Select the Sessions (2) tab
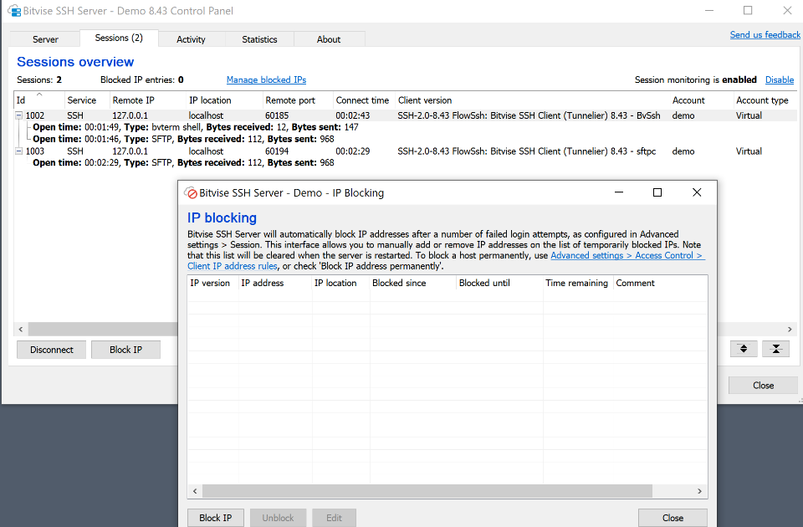Image resolution: width=803 pixels, height=527 pixels. [119, 38]
